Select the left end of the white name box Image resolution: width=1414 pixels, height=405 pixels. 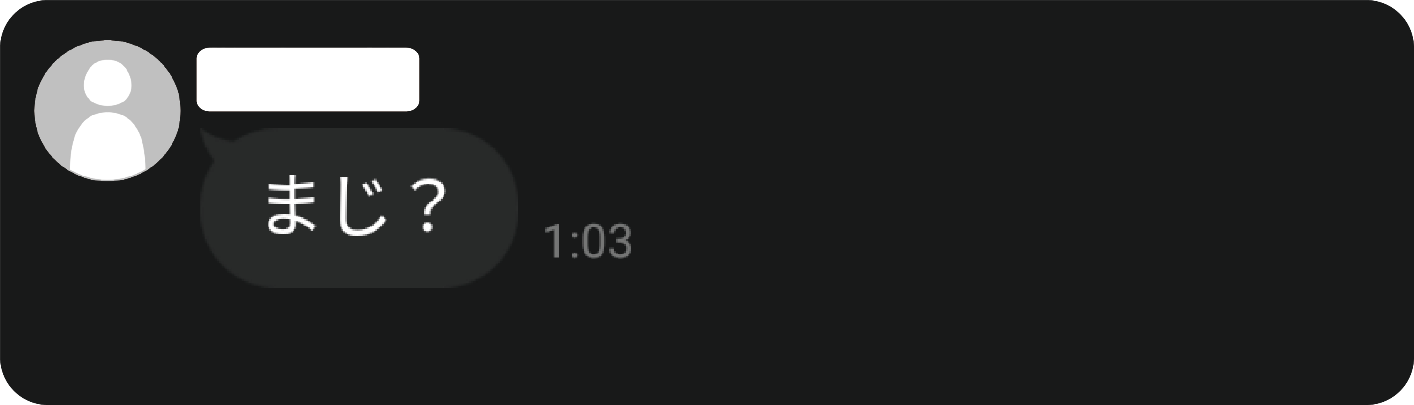(x=206, y=79)
